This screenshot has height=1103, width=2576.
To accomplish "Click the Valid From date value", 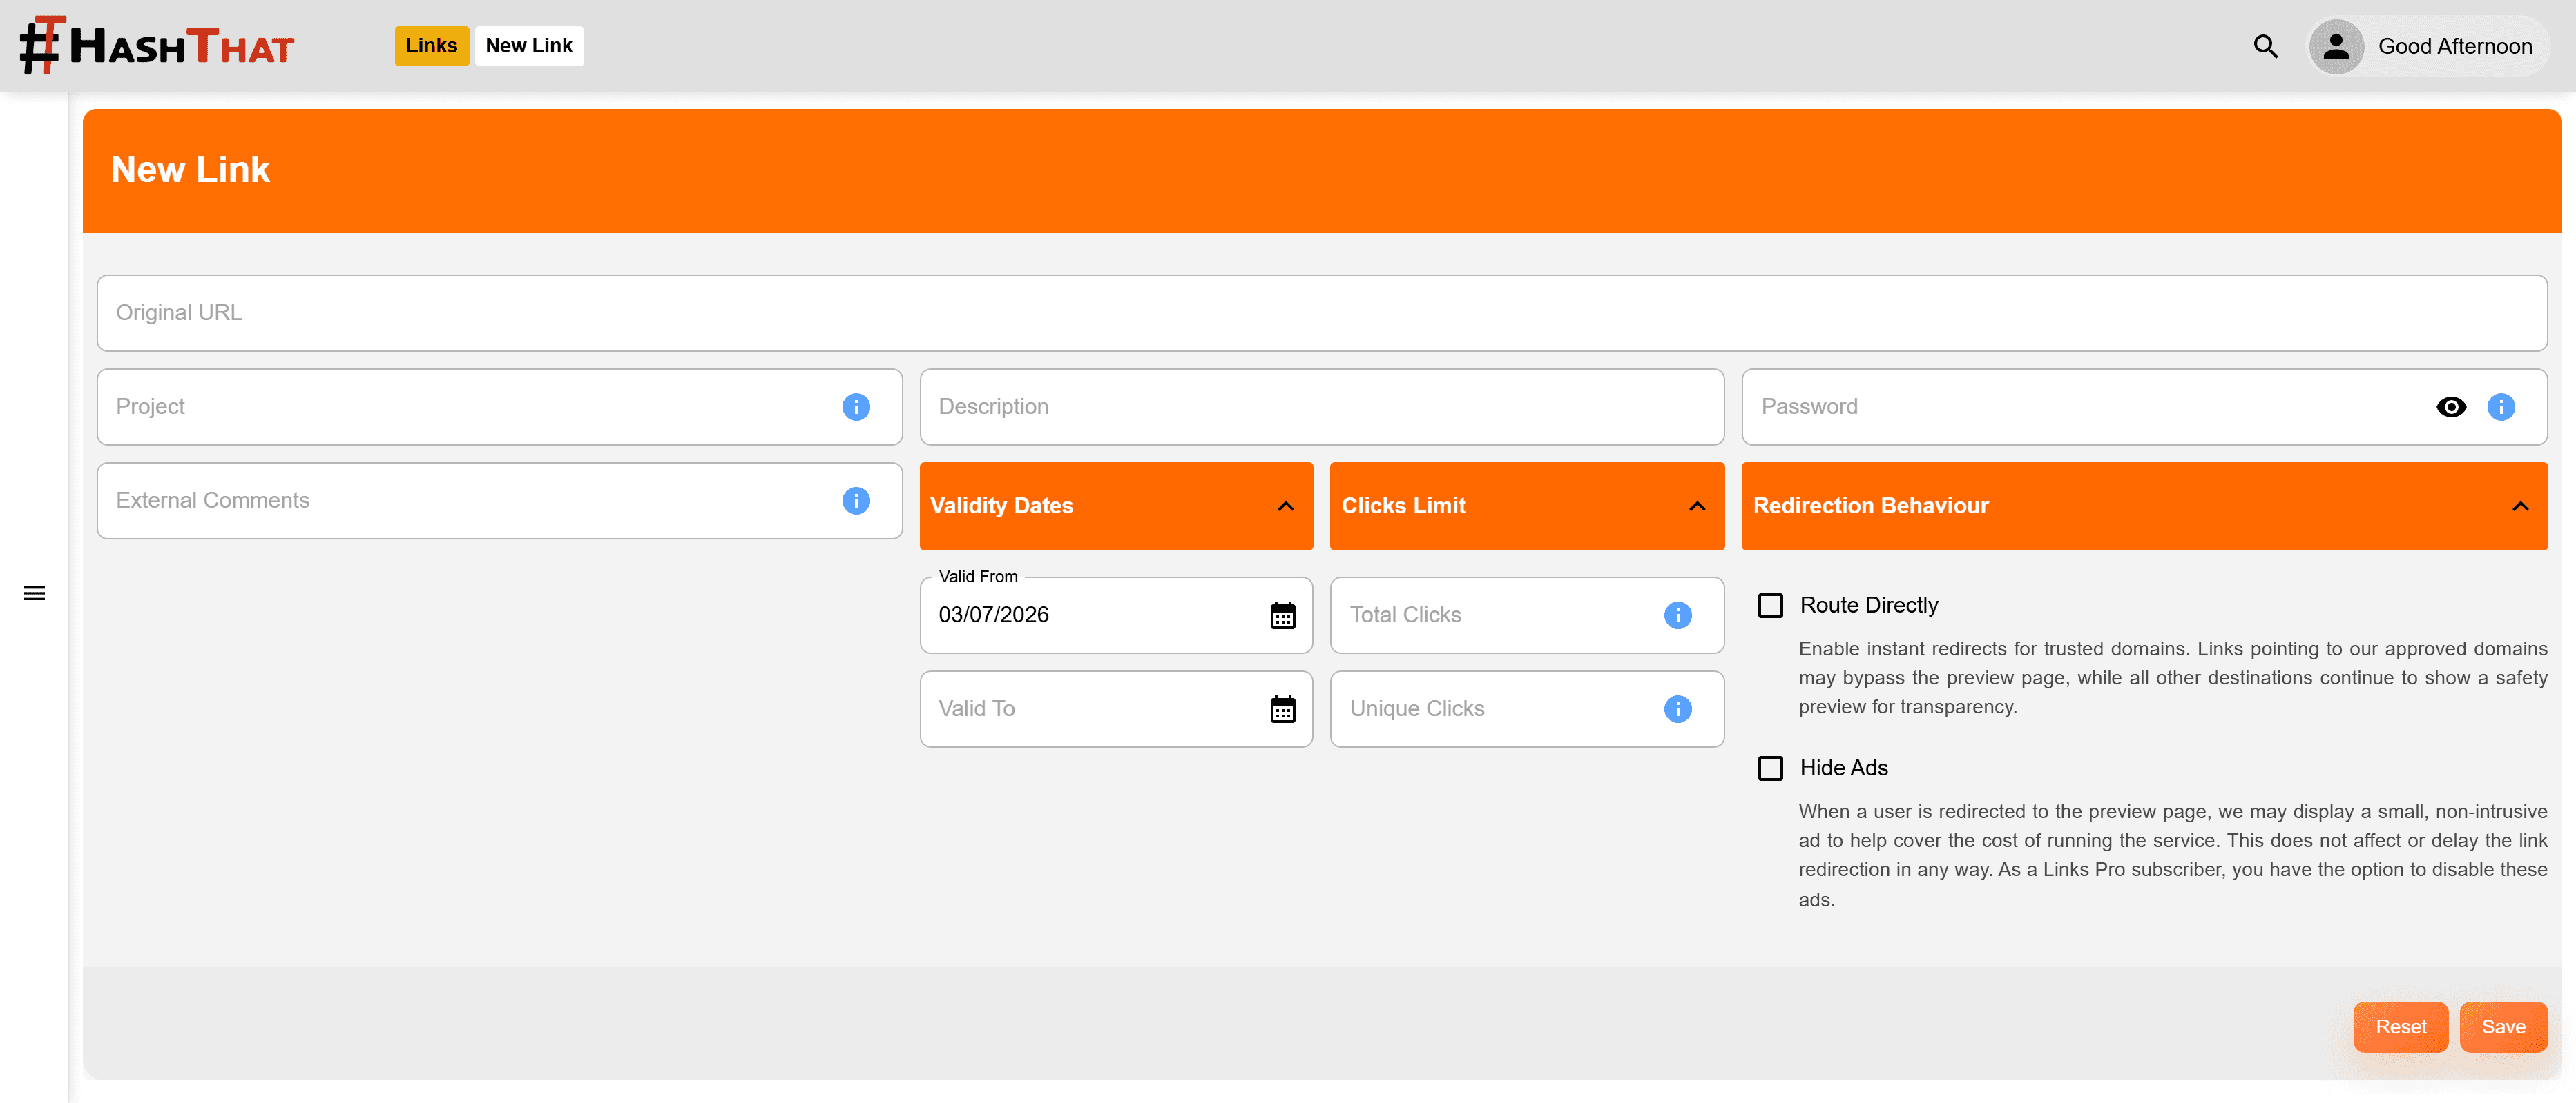I will click(994, 615).
